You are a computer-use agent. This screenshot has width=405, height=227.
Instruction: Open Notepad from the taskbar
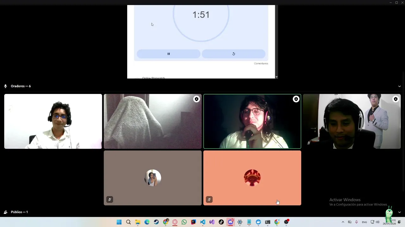click(249, 222)
